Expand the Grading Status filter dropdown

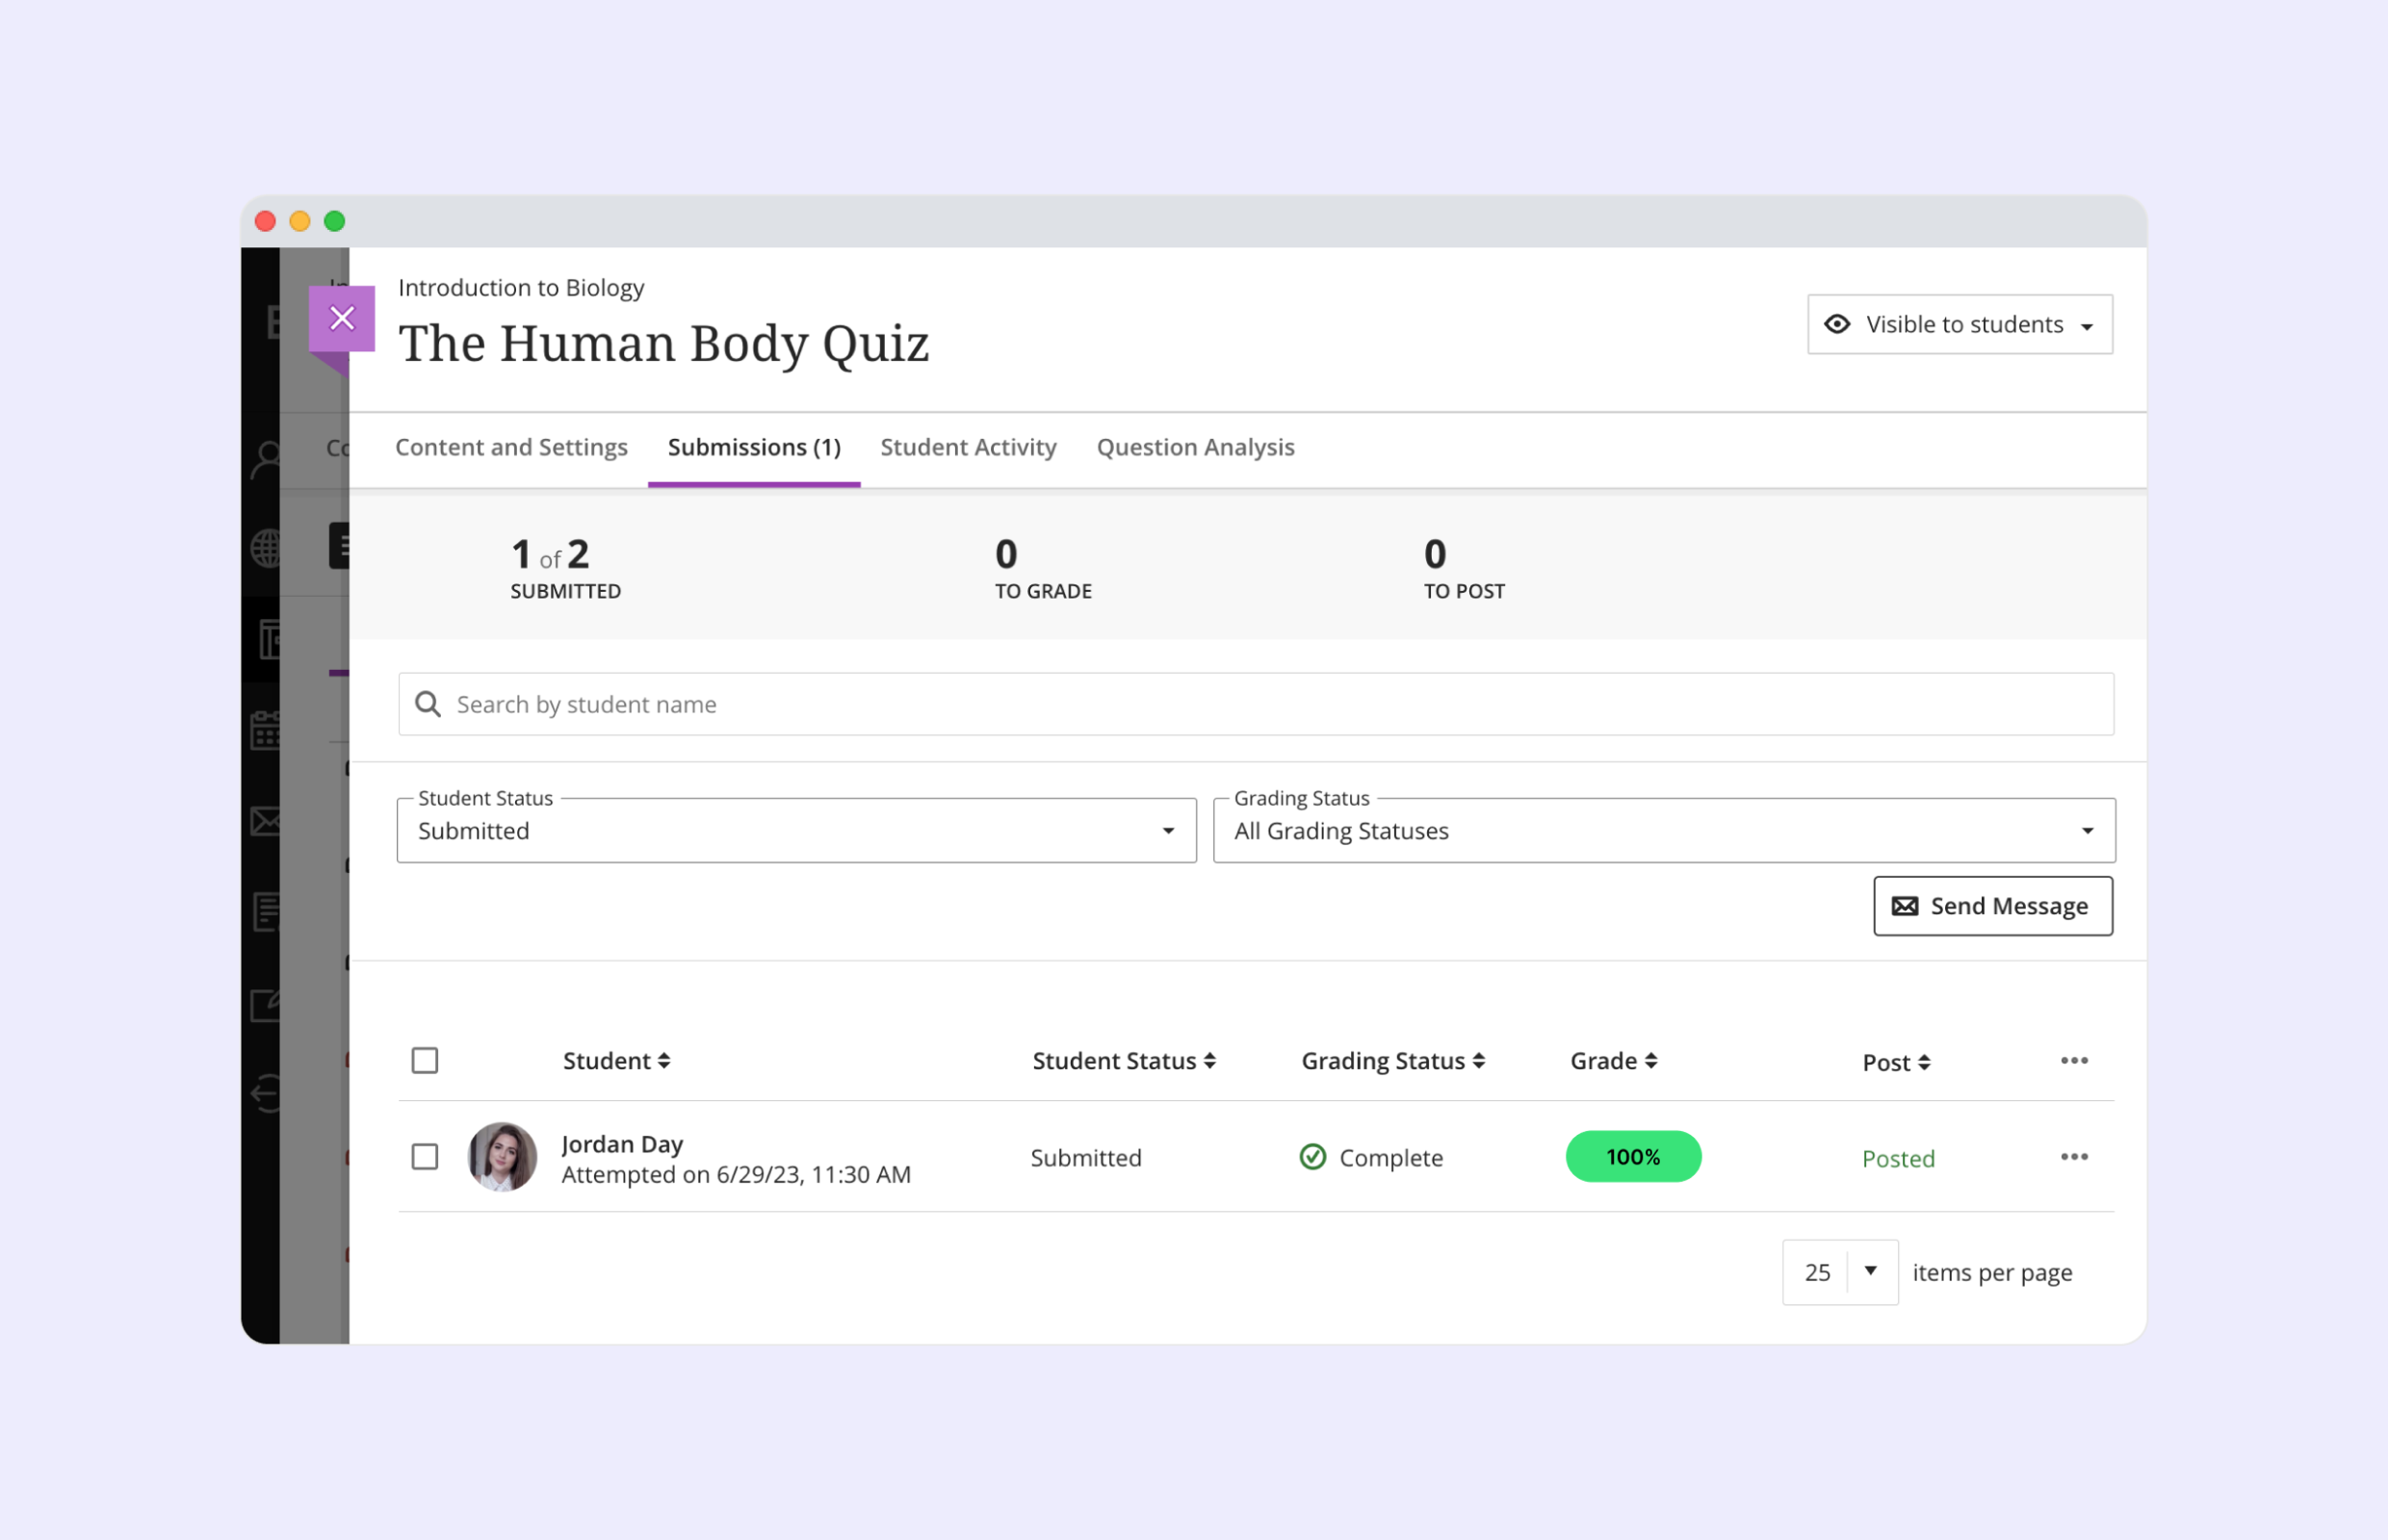tap(1663, 831)
